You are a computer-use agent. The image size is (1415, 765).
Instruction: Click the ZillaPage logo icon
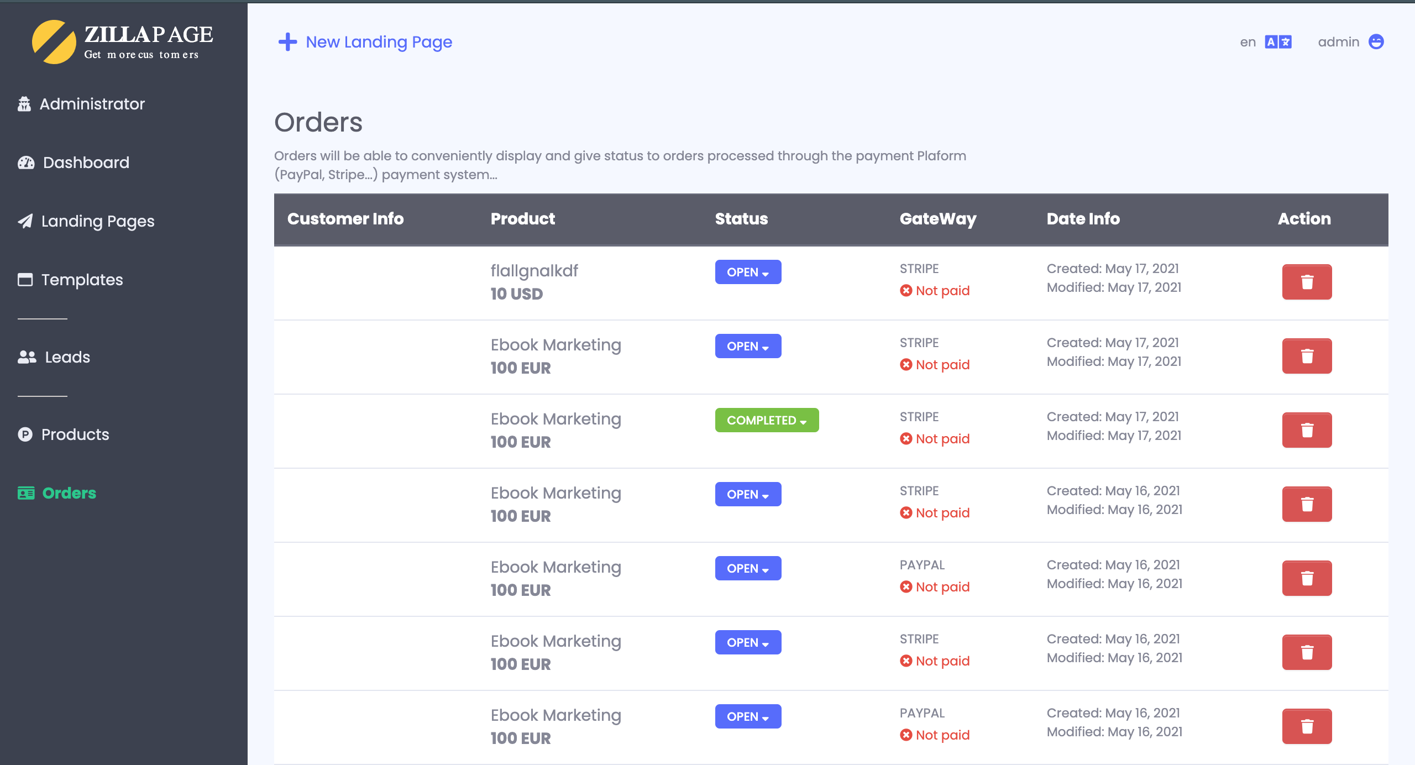54,42
